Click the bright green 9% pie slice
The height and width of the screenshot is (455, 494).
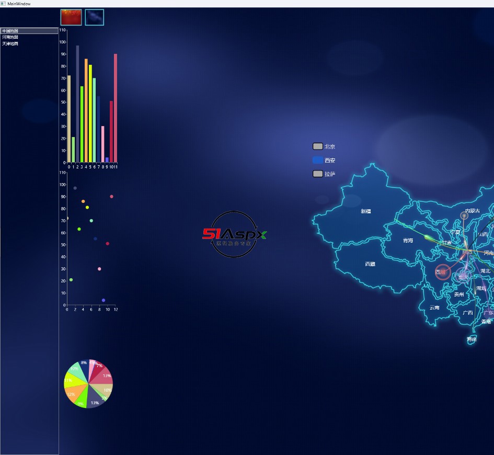[83, 400]
